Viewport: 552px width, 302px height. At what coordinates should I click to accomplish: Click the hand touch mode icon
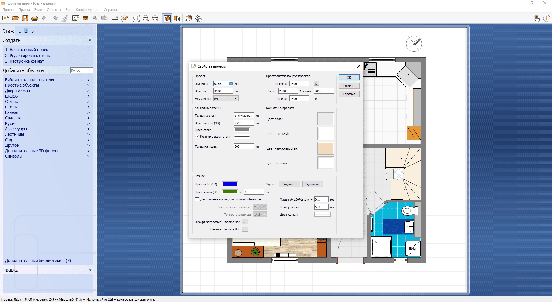pos(537,18)
